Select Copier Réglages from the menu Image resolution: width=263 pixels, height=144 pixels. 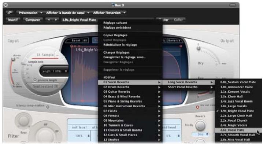click(130, 35)
